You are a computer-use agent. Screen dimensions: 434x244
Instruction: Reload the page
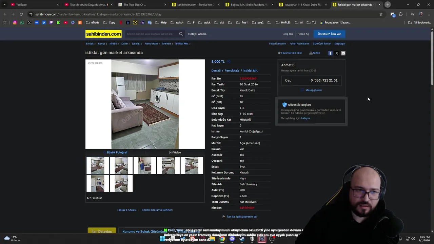pyautogui.click(x=21, y=14)
